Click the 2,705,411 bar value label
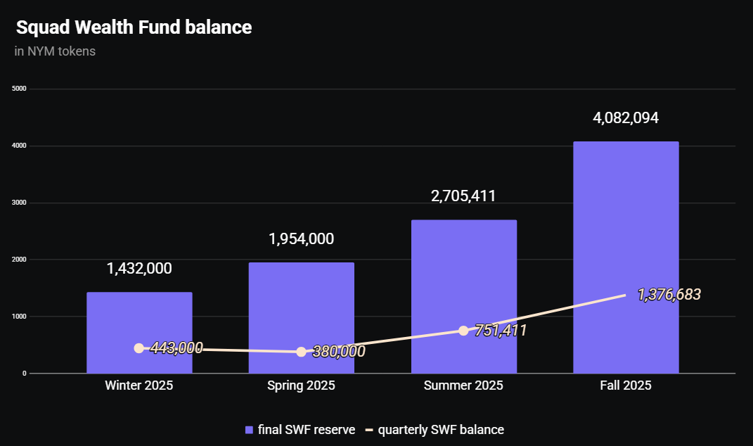The width and height of the screenshot is (753, 446). coord(463,196)
